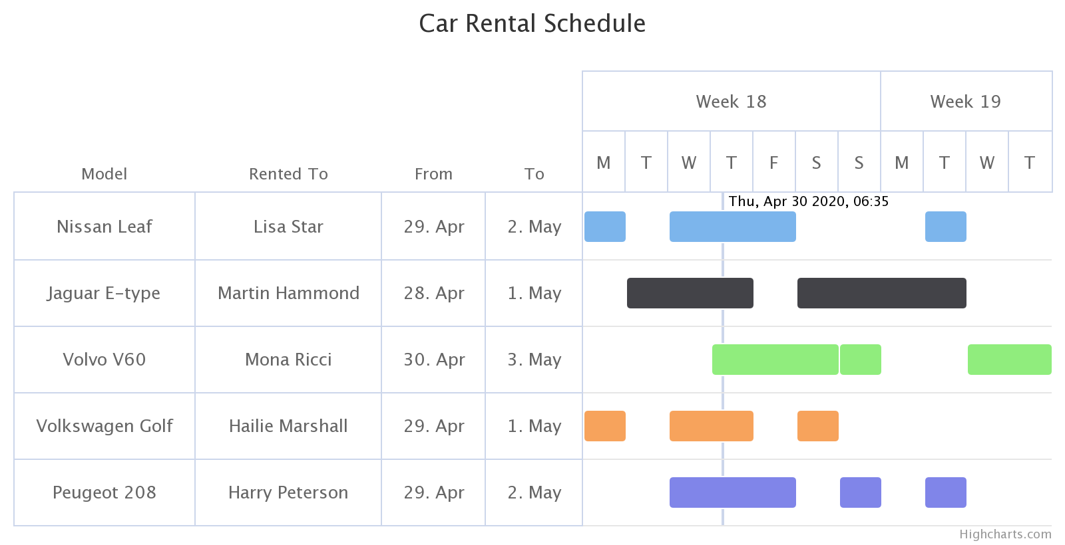Select the Nissan Leaf model cell

105,227
